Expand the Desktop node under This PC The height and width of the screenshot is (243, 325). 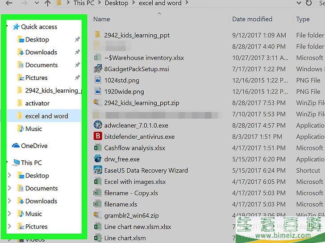9,175
